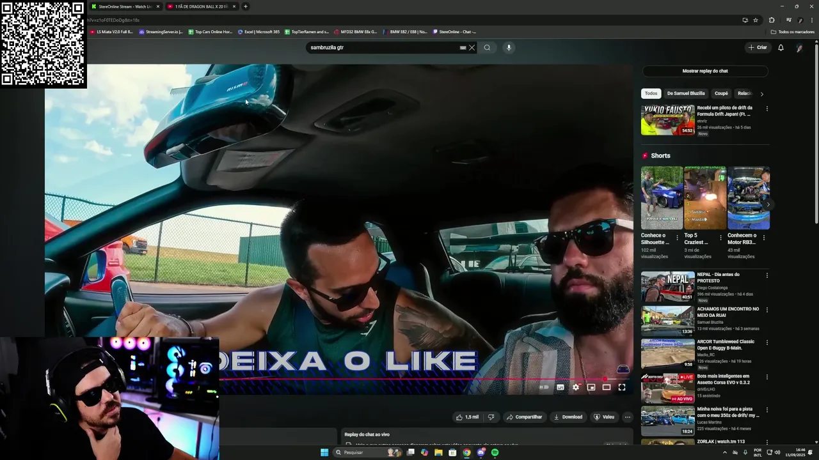Like the video with 1,5 mil likes
The width and height of the screenshot is (819, 460).
(467, 417)
